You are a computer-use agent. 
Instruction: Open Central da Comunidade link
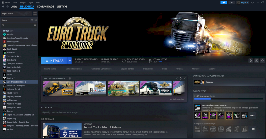click(x=101, y=69)
